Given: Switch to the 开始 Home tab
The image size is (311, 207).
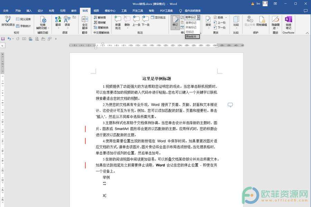Looking at the screenshot, I should (18, 11).
